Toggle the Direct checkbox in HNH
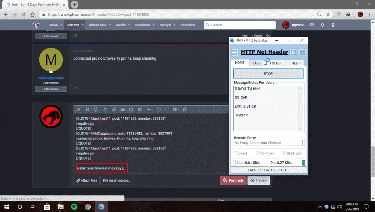This screenshot has width=375, height=212. click(x=235, y=153)
